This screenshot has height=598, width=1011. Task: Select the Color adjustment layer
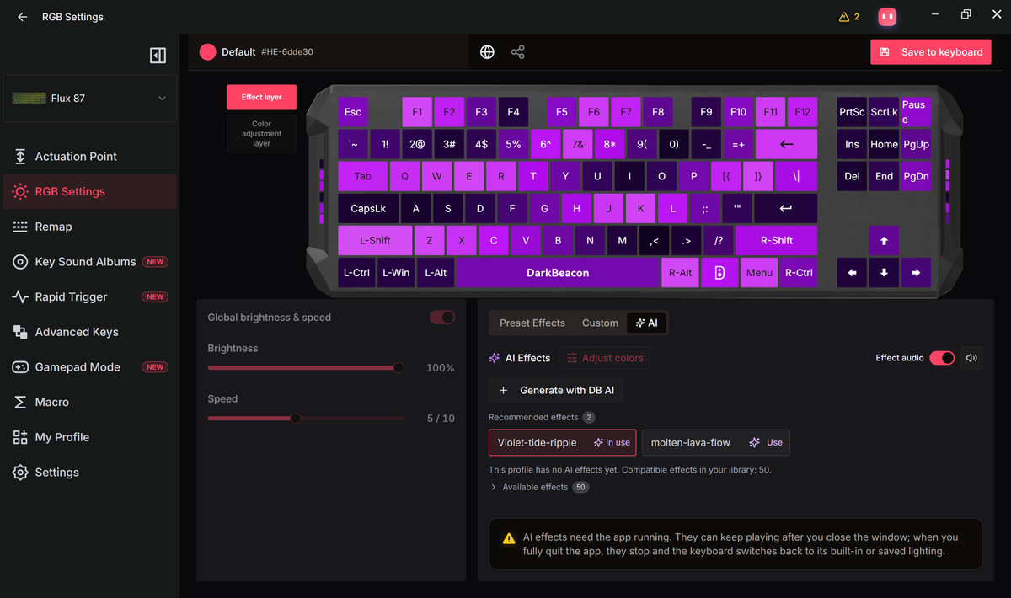coord(261,134)
